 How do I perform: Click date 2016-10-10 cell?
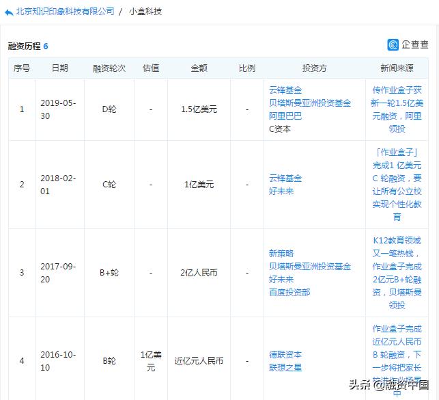(58, 361)
